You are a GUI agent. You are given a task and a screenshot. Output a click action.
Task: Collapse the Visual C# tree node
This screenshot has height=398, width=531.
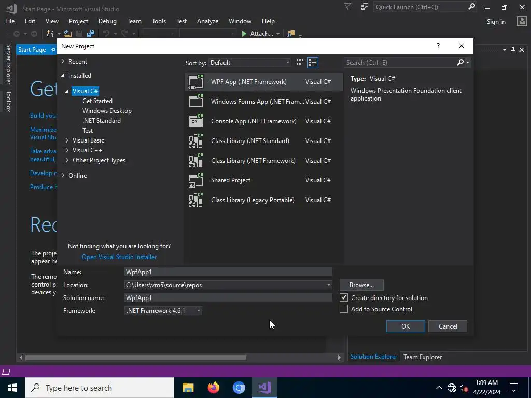tap(67, 91)
